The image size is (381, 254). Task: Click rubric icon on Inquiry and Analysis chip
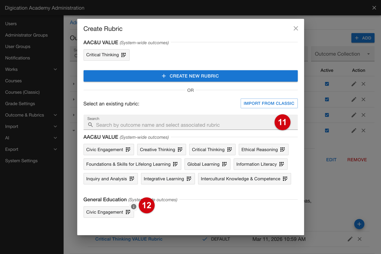(x=132, y=179)
